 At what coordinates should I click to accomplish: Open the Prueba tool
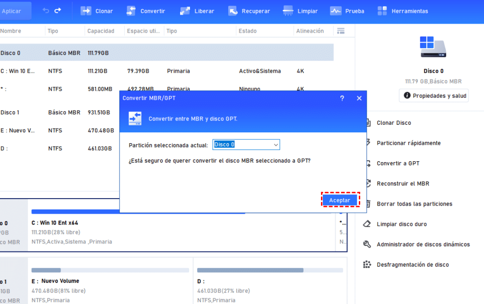coord(347,11)
